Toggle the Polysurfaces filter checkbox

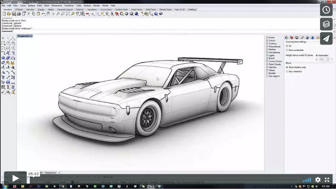pyautogui.click(x=267, y=47)
